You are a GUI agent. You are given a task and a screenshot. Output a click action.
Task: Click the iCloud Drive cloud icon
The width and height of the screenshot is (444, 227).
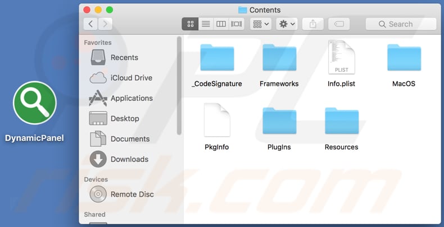98,78
